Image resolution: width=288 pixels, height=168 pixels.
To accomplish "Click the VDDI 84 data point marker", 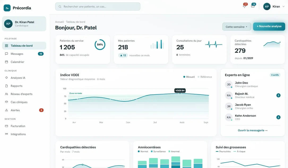I will pyautogui.click(x=180, y=94).
